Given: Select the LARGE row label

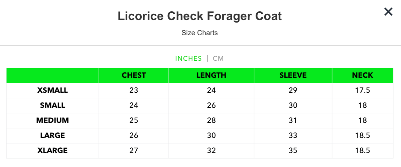Looking at the screenshot, I should 52,136.
